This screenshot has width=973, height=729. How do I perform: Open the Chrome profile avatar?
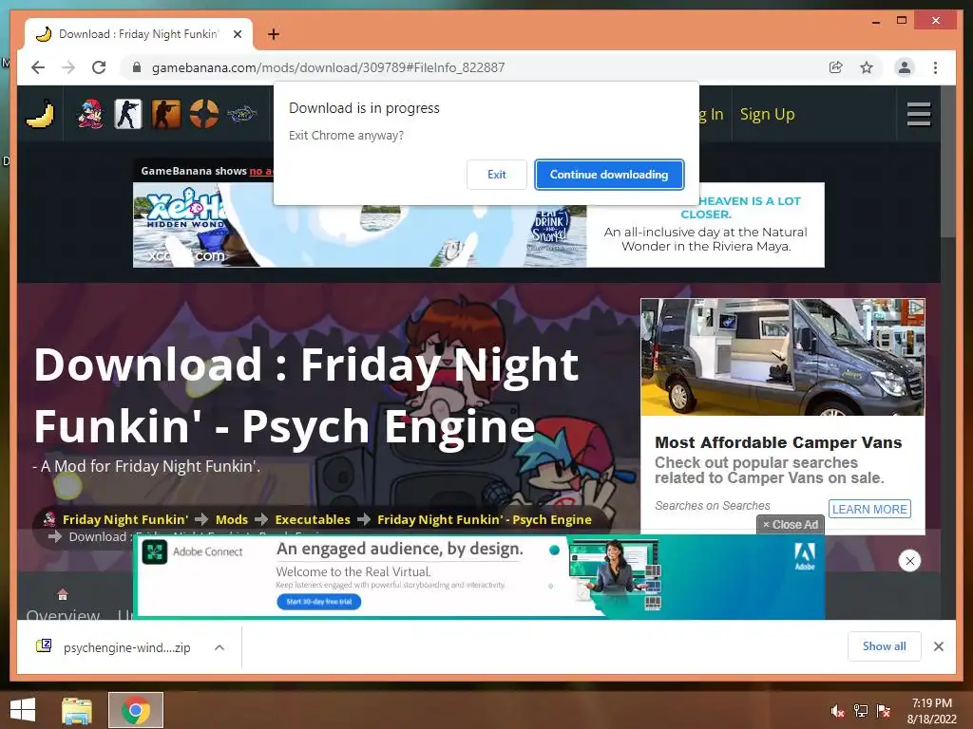click(905, 67)
